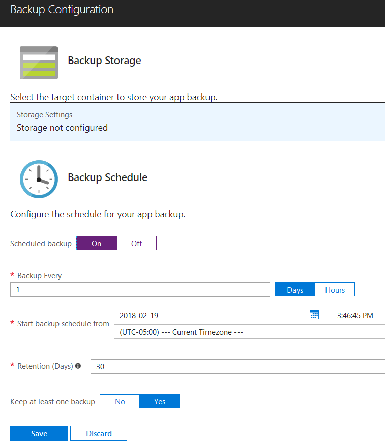
Task: Click the Backup Schedule clock icon
Action: (x=39, y=180)
